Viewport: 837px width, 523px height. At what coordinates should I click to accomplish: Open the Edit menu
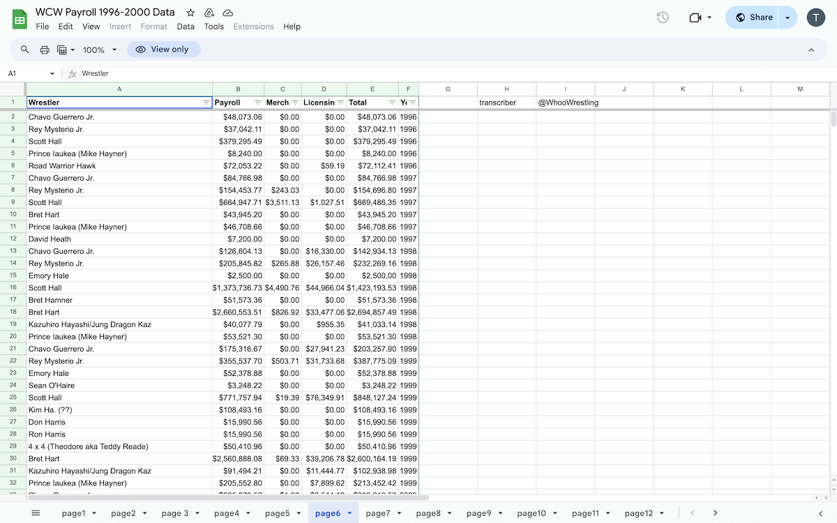click(x=66, y=26)
